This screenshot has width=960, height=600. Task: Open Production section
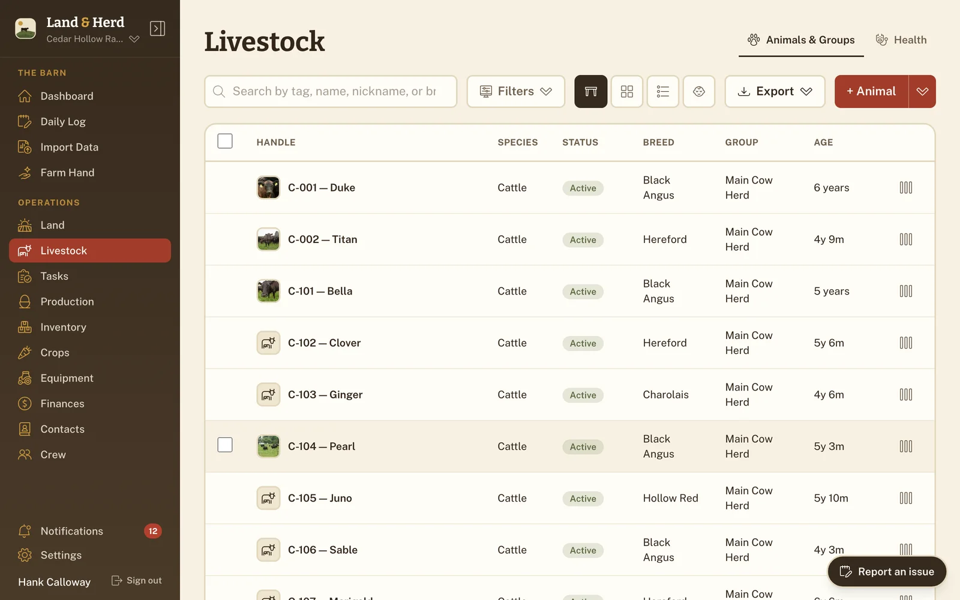pyautogui.click(x=90, y=302)
